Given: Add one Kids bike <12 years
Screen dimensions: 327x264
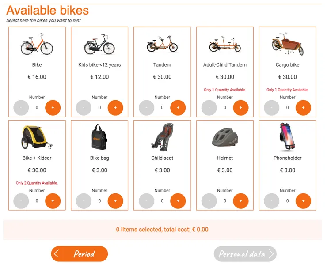Looking at the screenshot, I should pos(115,107).
